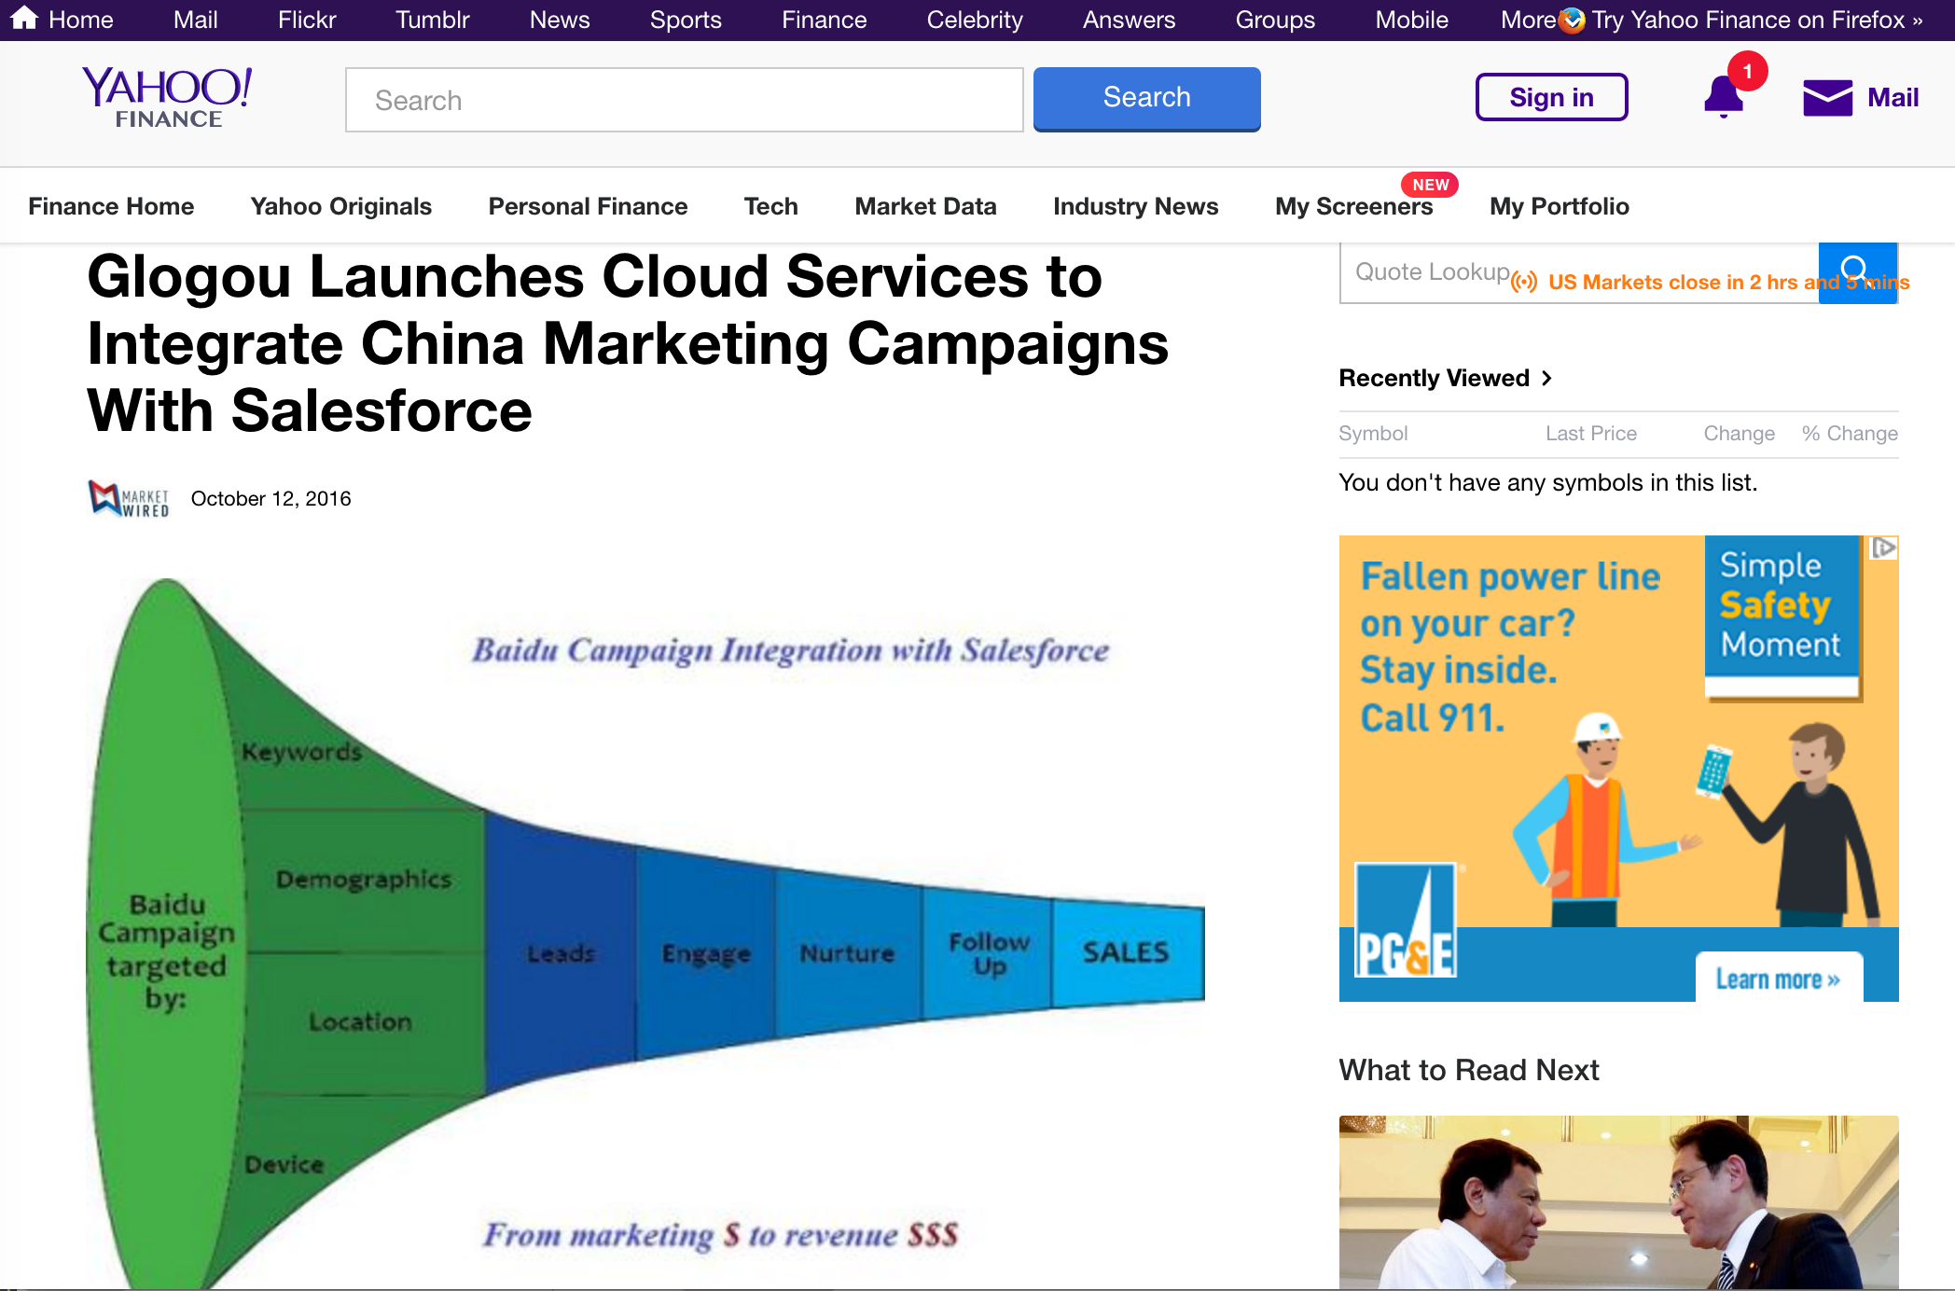Screen dimensions: 1955x1291
Task: Select the Market Data tab
Action: click(925, 206)
